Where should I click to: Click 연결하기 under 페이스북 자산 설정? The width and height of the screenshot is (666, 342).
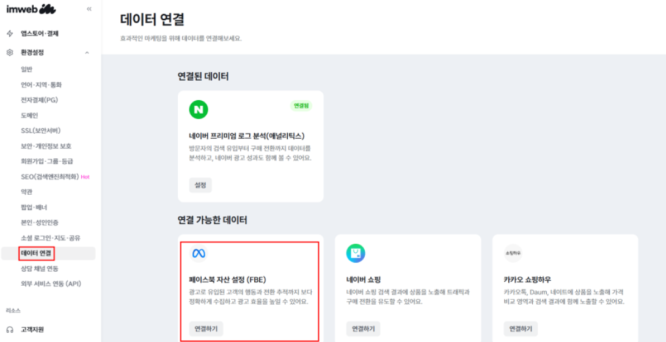point(205,329)
